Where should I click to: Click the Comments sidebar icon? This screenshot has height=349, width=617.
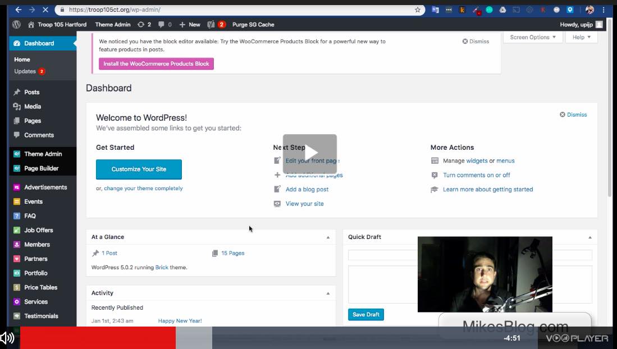tap(16, 135)
